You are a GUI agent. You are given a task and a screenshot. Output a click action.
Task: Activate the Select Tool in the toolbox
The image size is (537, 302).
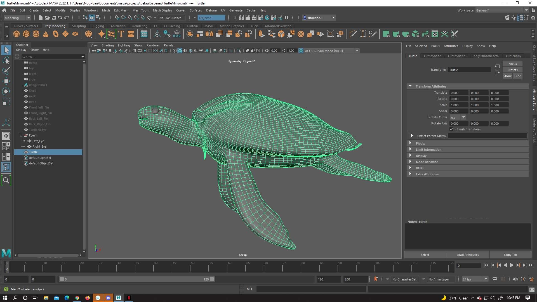click(6, 50)
